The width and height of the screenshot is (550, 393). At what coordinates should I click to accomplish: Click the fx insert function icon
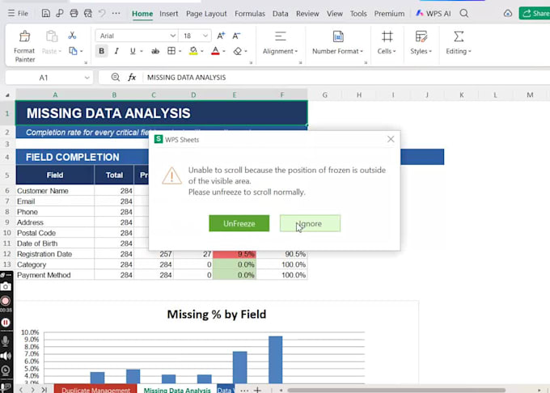[132, 78]
